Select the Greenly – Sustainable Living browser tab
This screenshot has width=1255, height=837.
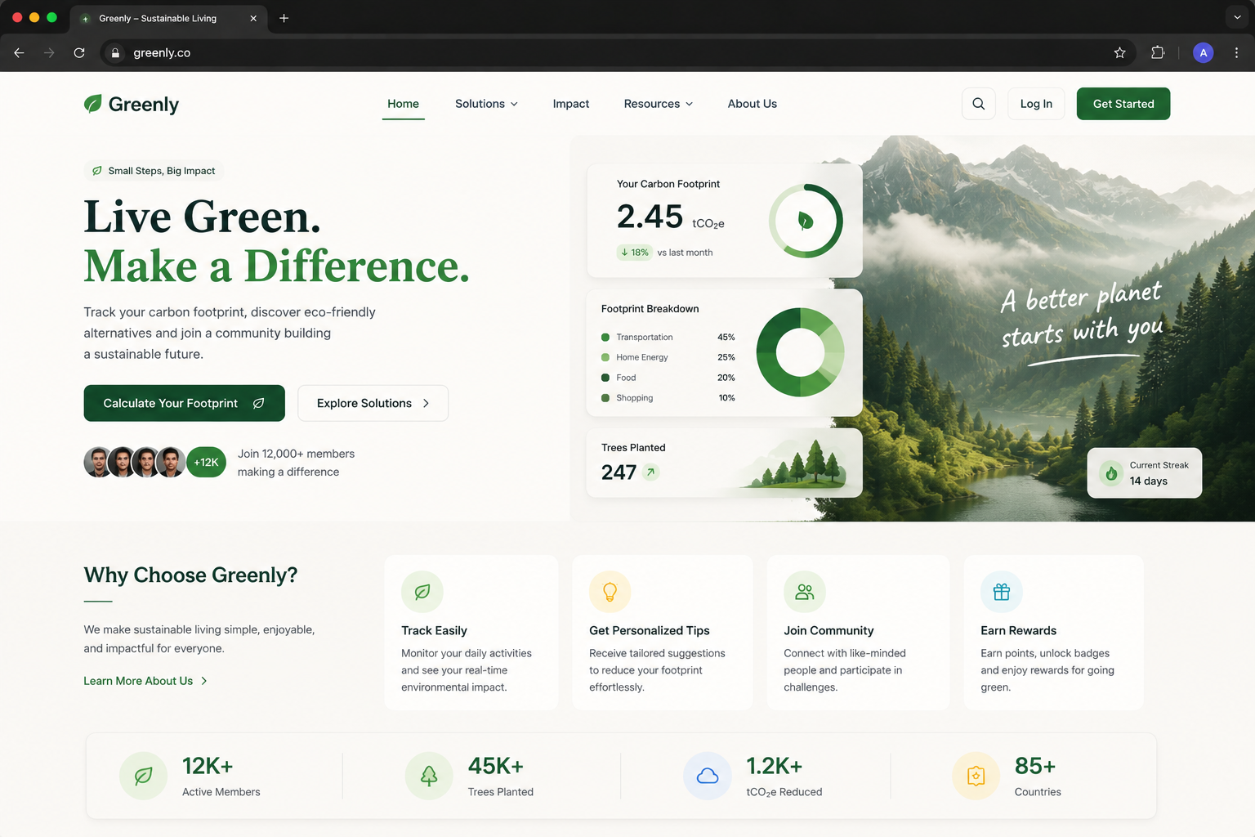tap(167, 18)
